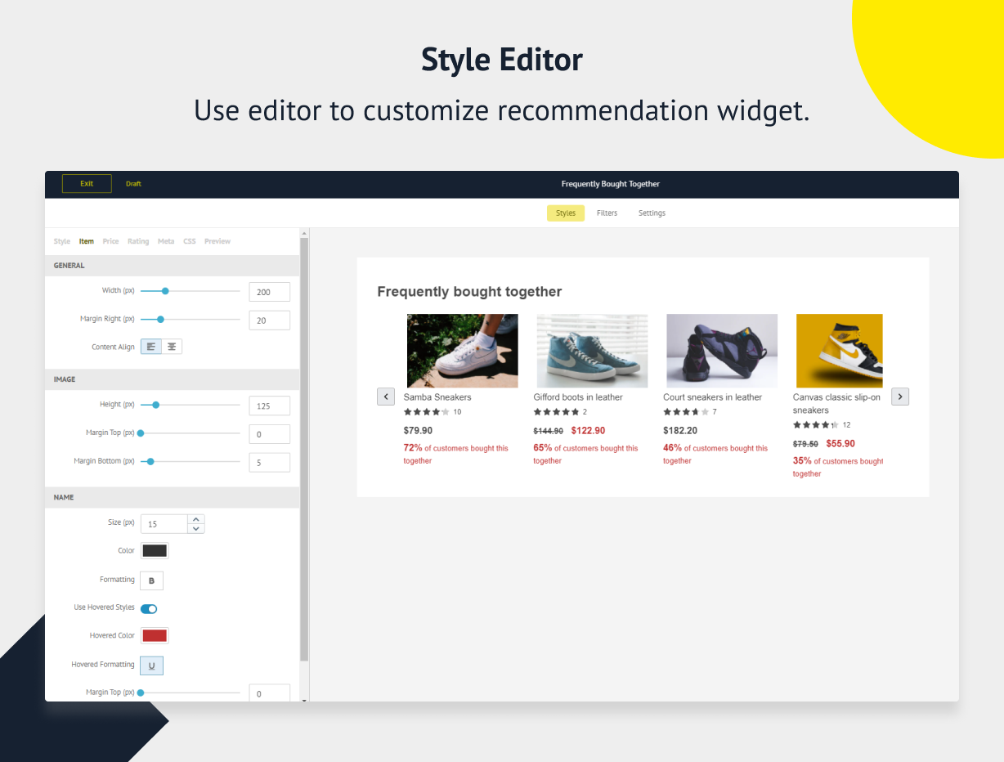Viewport: 1004px width, 762px height.
Task: Click the left panel vertical scrollbar
Action: click(x=305, y=450)
